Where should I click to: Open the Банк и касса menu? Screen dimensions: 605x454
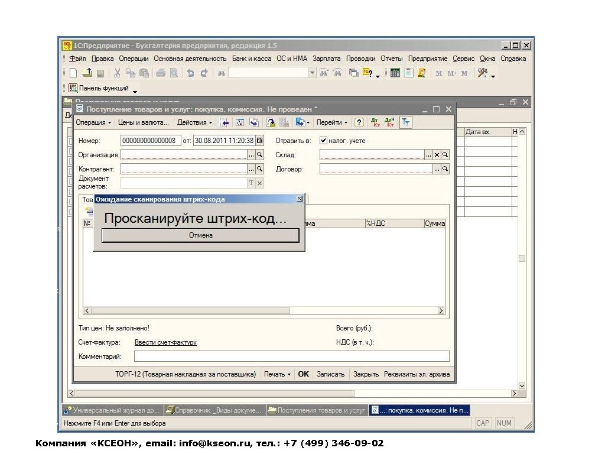click(x=252, y=59)
